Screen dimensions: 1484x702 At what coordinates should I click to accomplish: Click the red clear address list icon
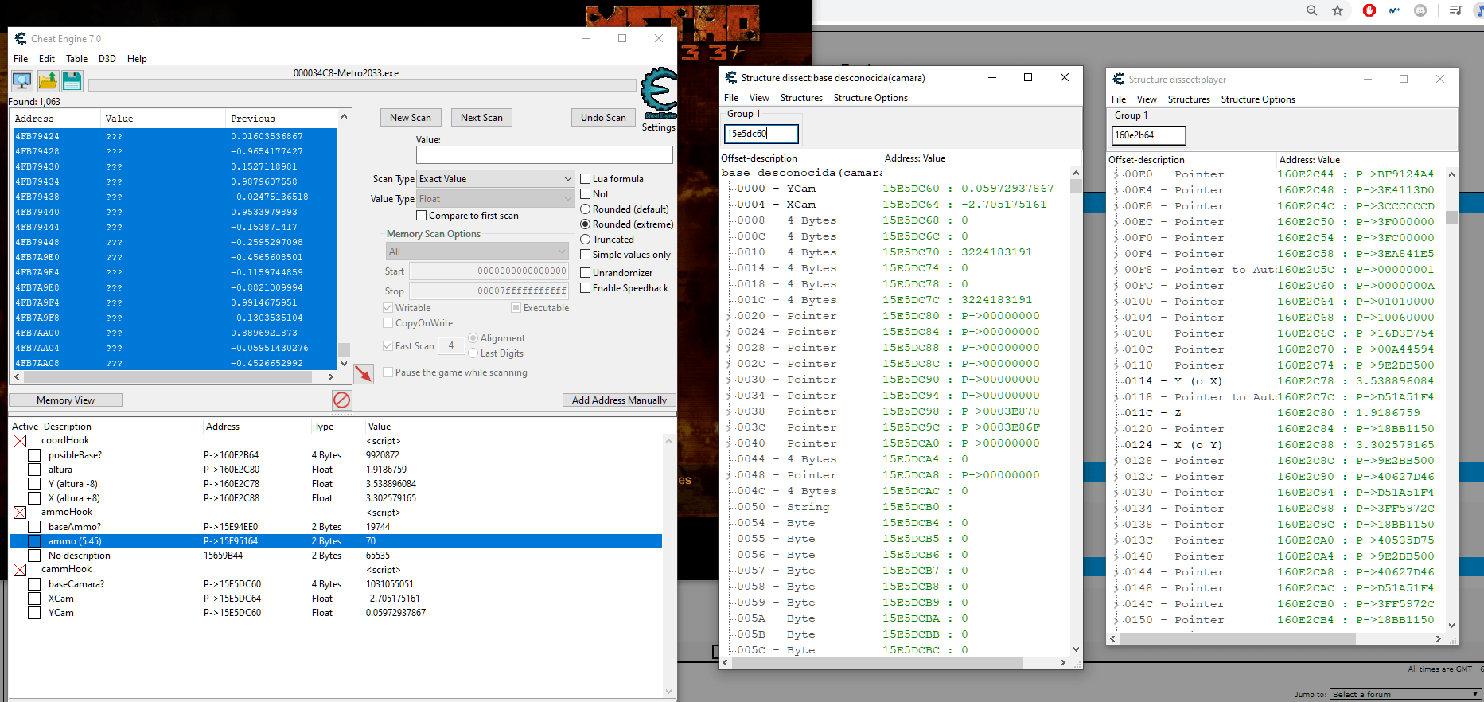coord(342,400)
